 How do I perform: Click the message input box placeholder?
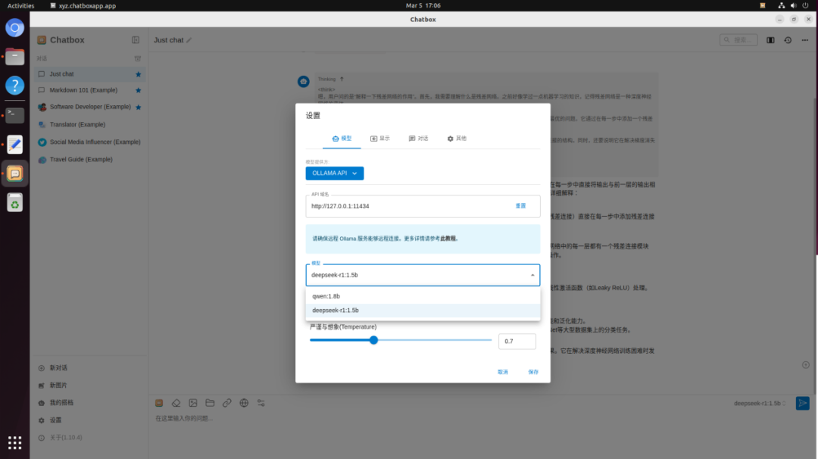(183, 418)
